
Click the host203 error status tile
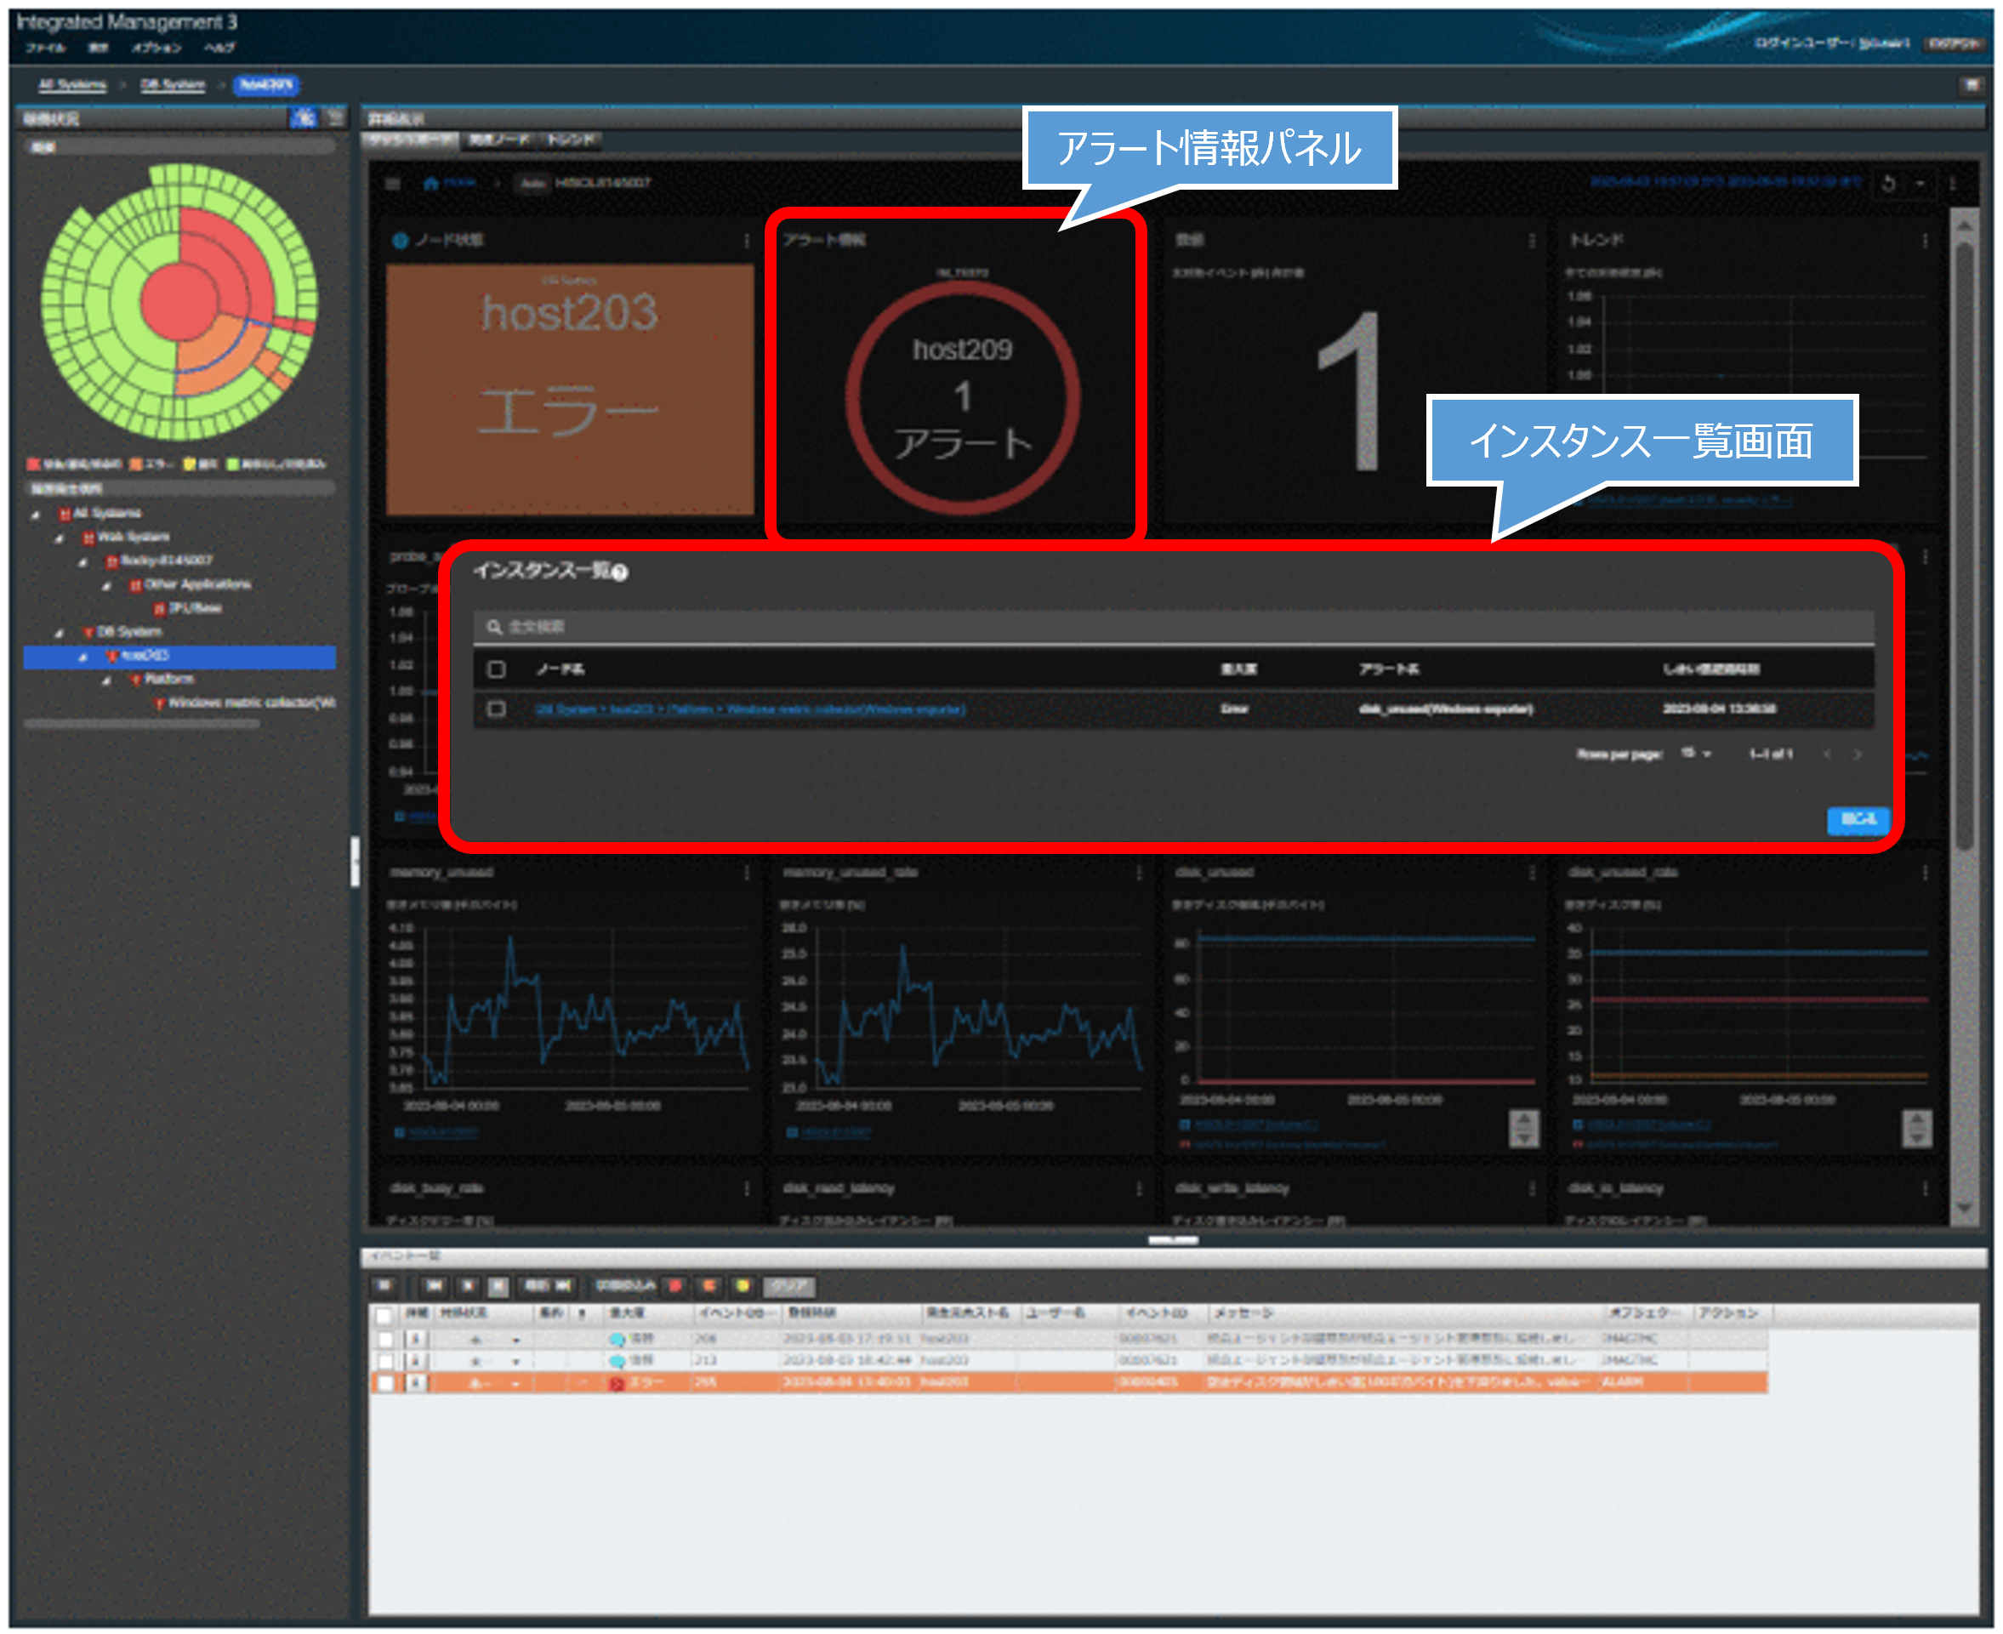[x=571, y=390]
